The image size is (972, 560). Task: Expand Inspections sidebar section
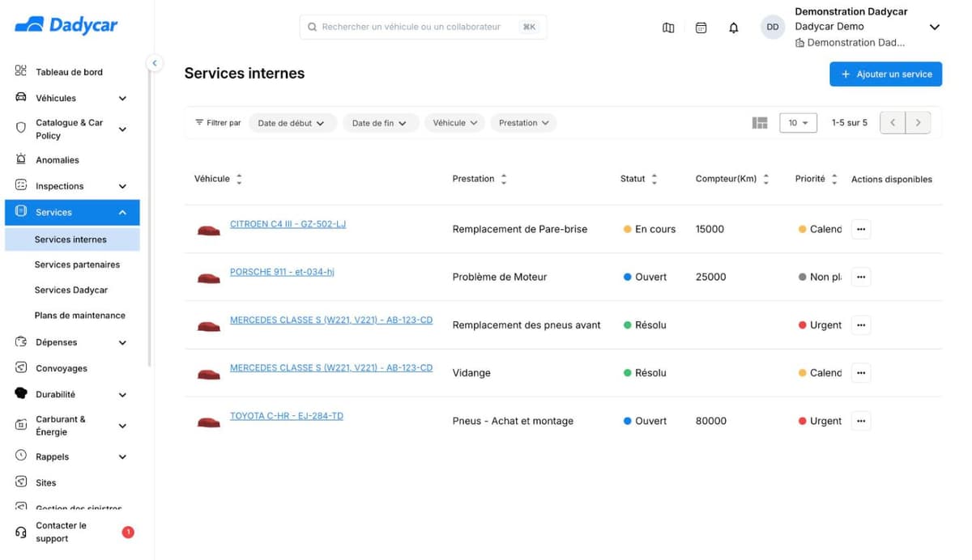click(x=122, y=186)
